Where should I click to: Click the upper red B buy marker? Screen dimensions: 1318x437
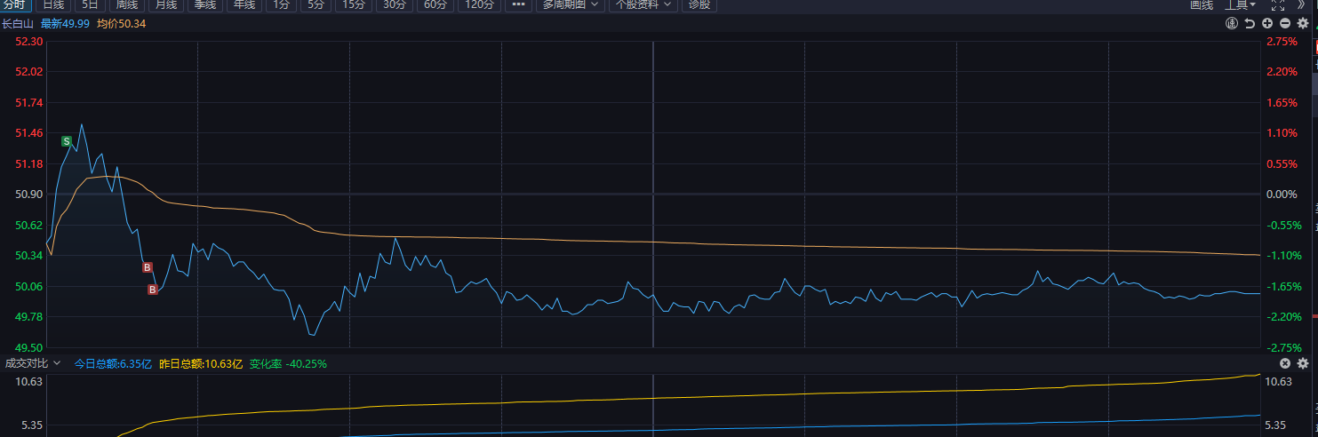coord(148,267)
